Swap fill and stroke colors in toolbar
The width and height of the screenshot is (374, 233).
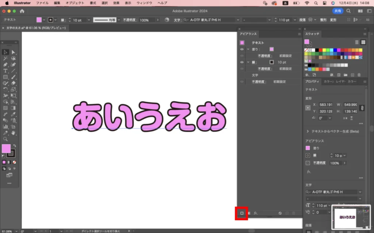[x=15, y=146]
